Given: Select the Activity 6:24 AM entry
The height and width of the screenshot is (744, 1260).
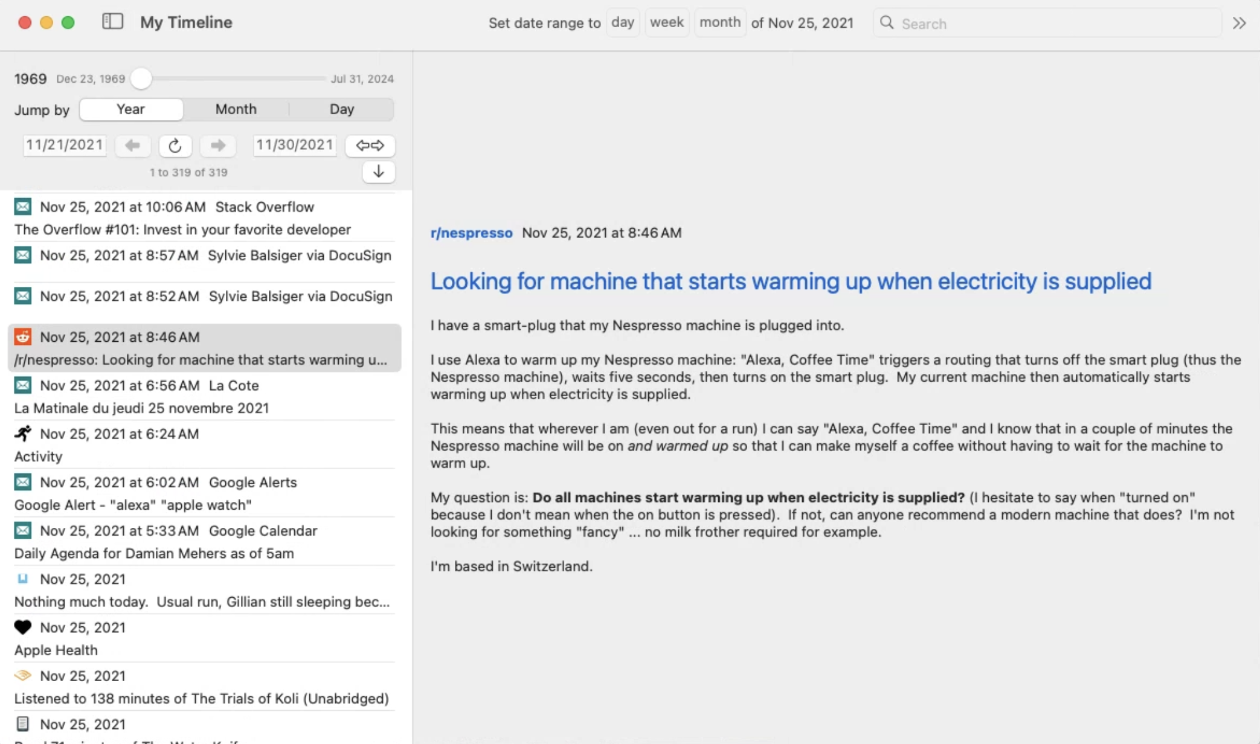Looking at the screenshot, I should click(x=204, y=444).
